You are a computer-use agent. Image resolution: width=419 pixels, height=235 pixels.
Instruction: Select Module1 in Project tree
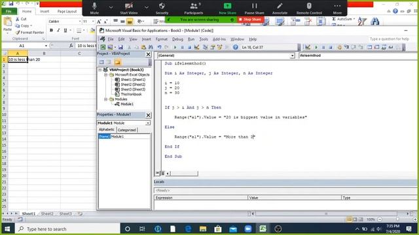127,104
